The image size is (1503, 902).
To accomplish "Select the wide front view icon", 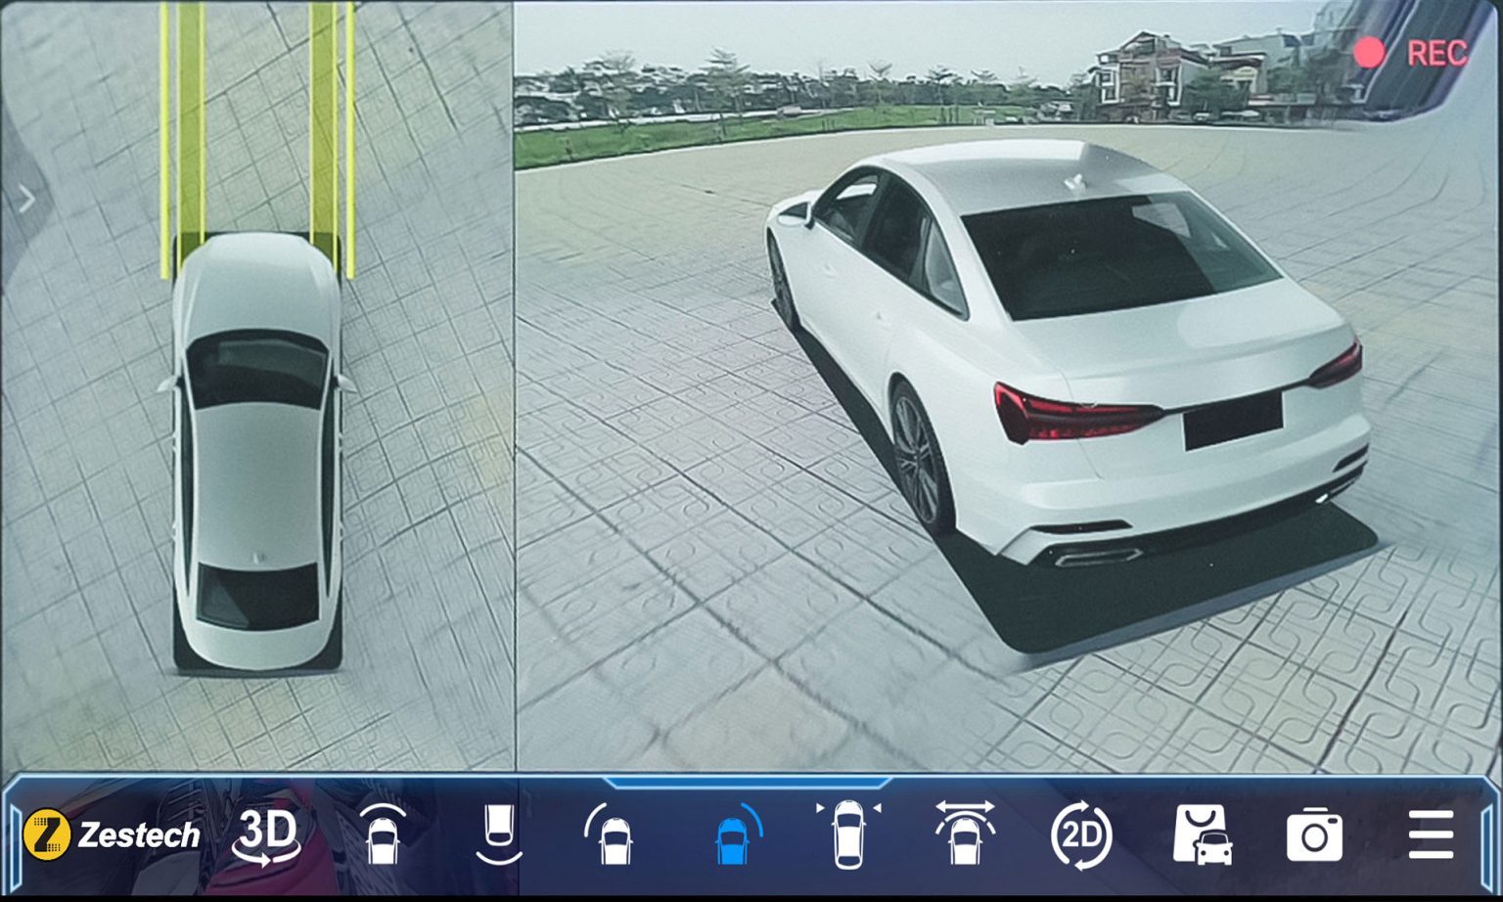I will [965, 835].
